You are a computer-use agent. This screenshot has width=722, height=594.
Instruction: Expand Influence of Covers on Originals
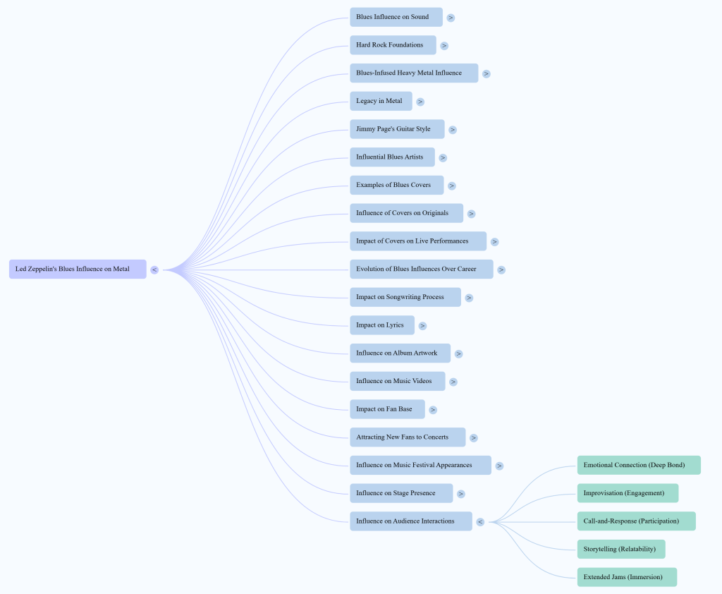[472, 214]
